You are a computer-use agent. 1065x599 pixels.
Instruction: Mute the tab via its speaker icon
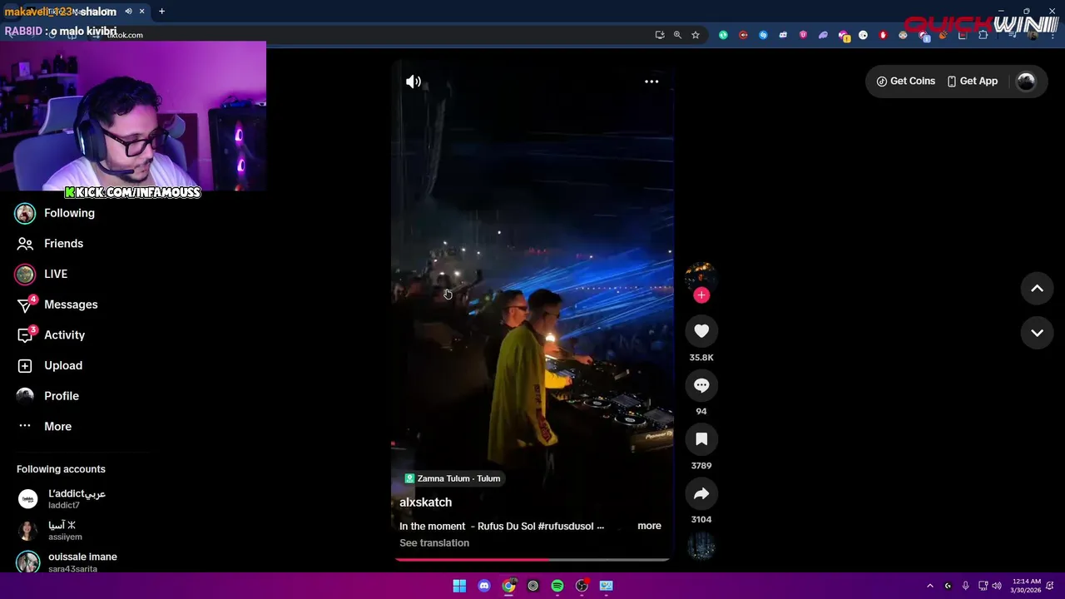coord(128,11)
